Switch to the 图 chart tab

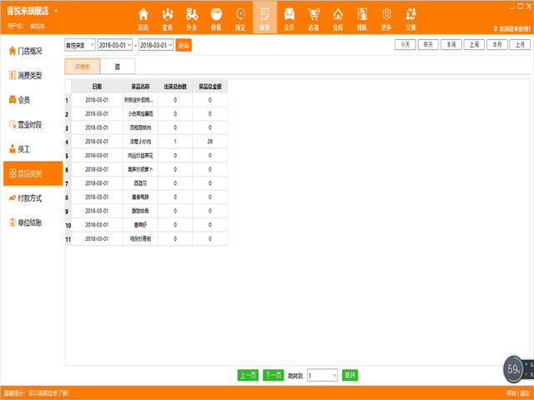coord(117,67)
